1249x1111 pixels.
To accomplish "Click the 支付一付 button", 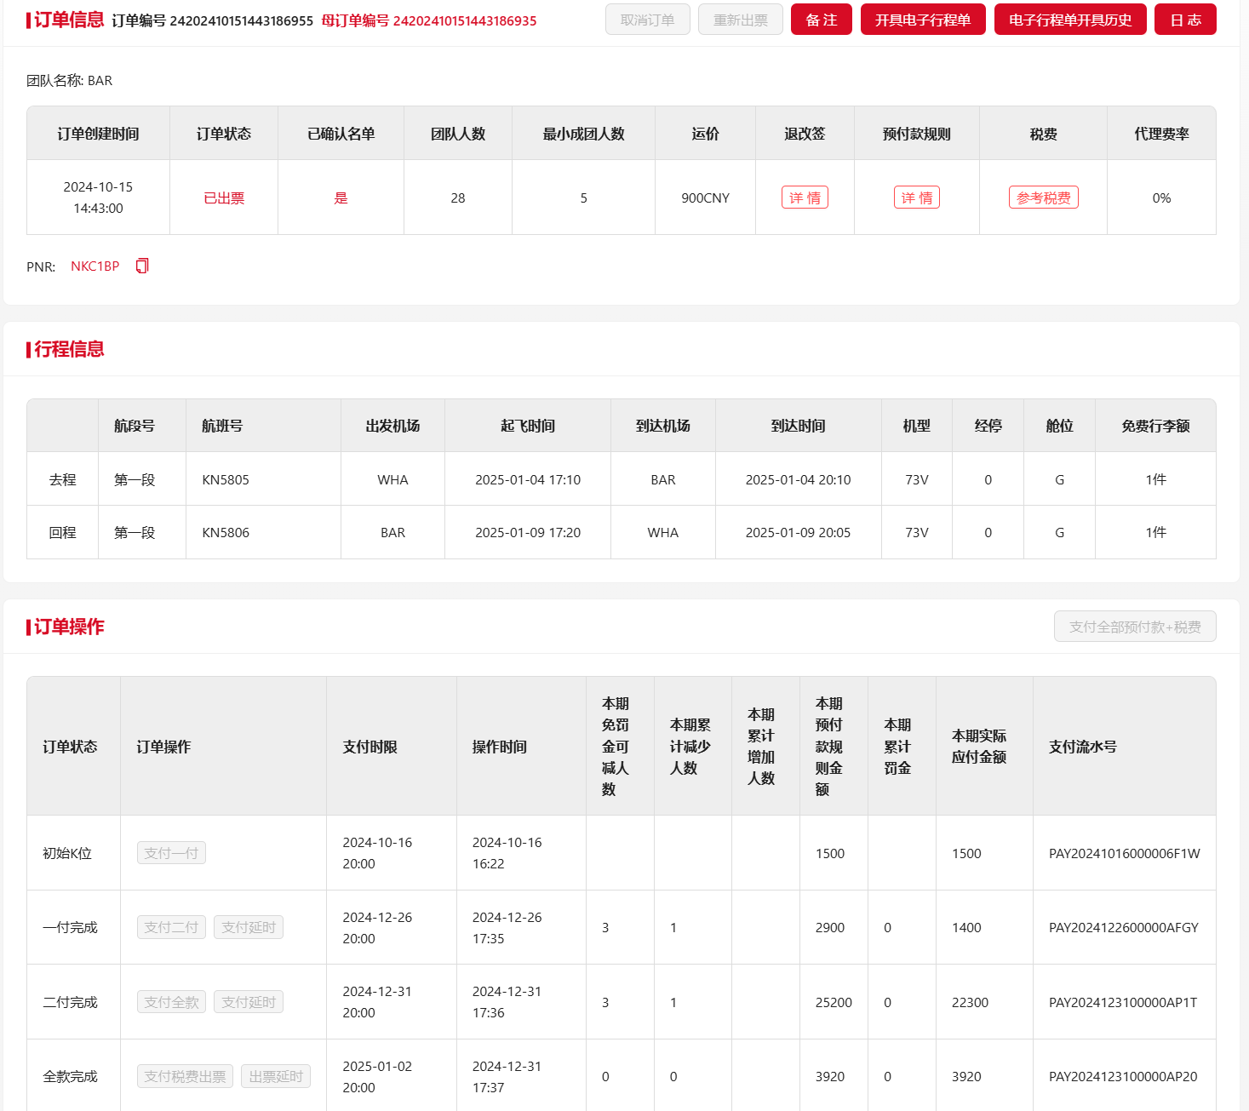I will coord(171,853).
